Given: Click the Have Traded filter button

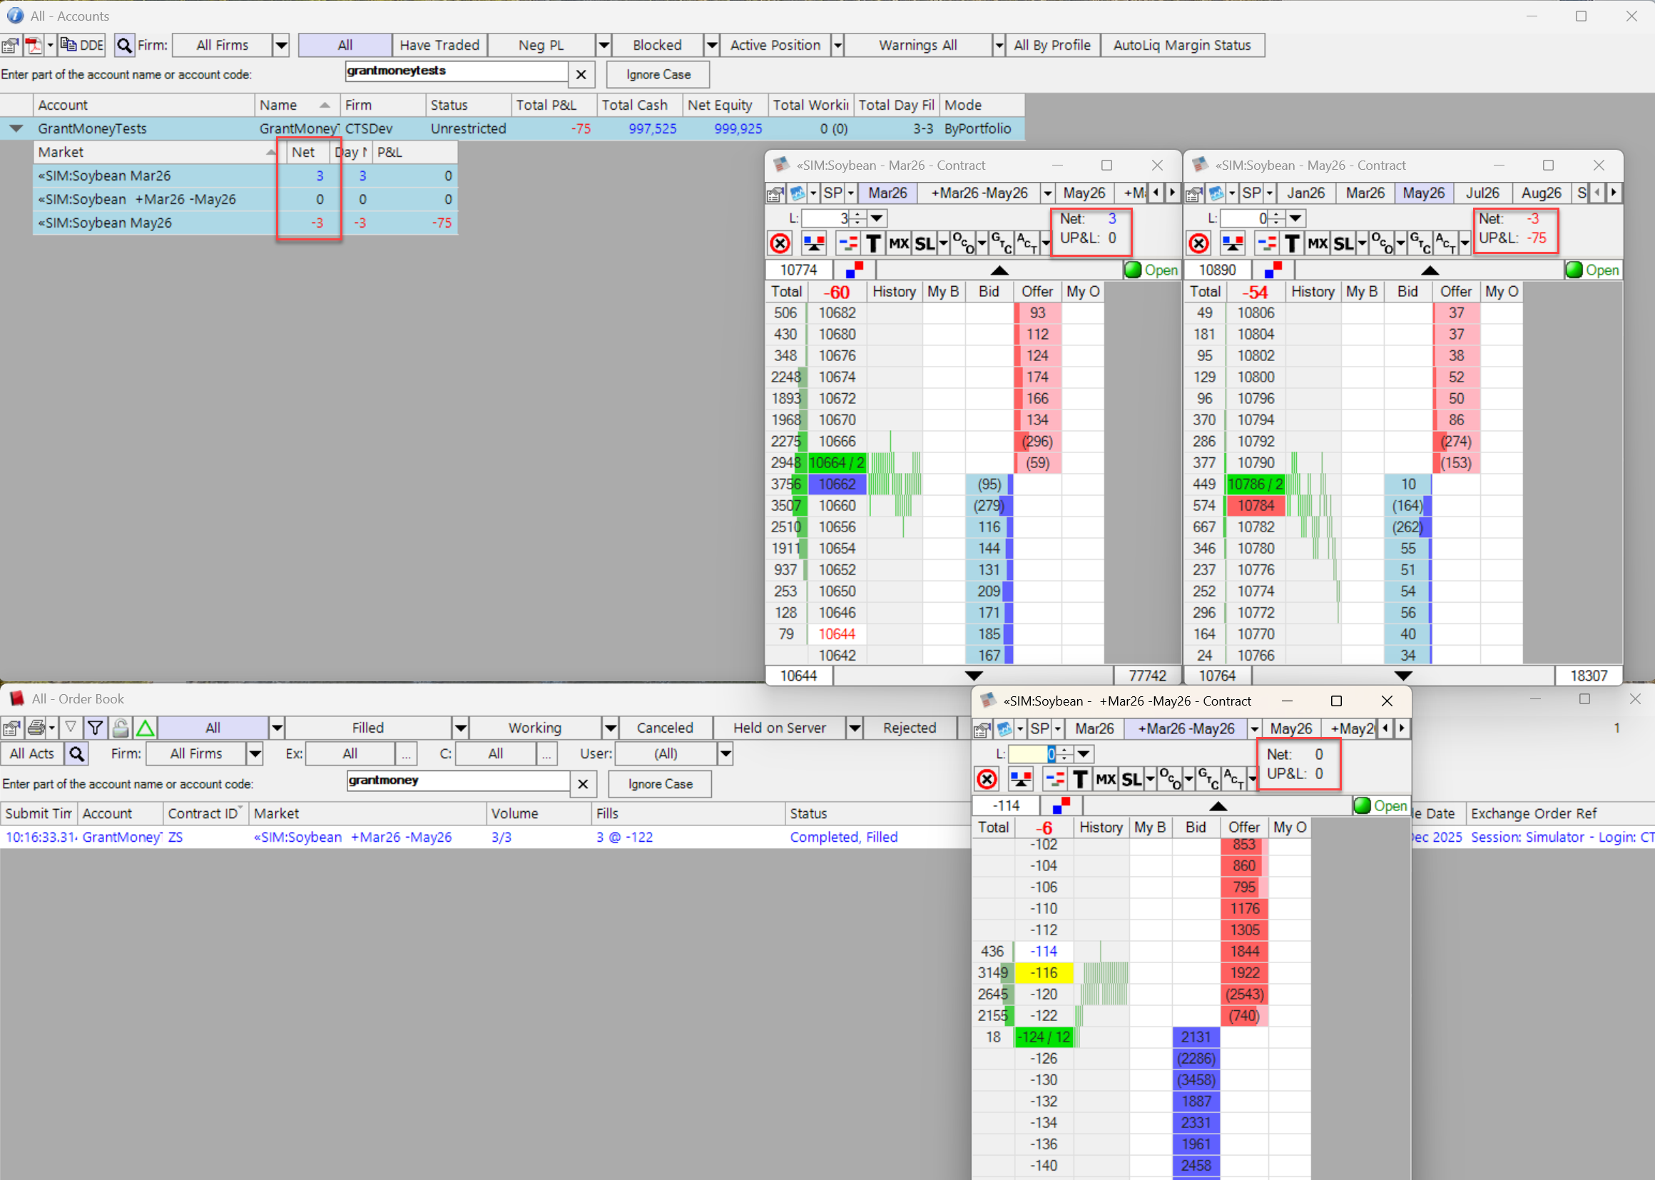Looking at the screenshot, I should pyautogui.click(x=439, y=44).
